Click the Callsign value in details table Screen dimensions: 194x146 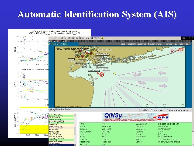pos(106,129)
